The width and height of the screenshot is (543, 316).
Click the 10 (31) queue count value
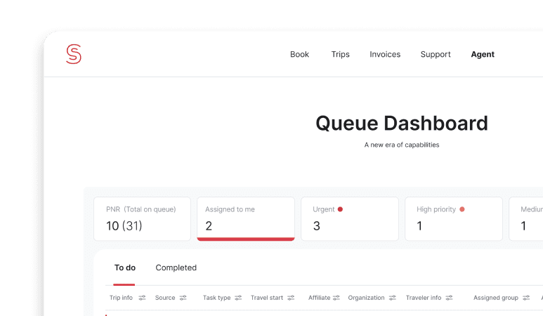coord(124,225)
